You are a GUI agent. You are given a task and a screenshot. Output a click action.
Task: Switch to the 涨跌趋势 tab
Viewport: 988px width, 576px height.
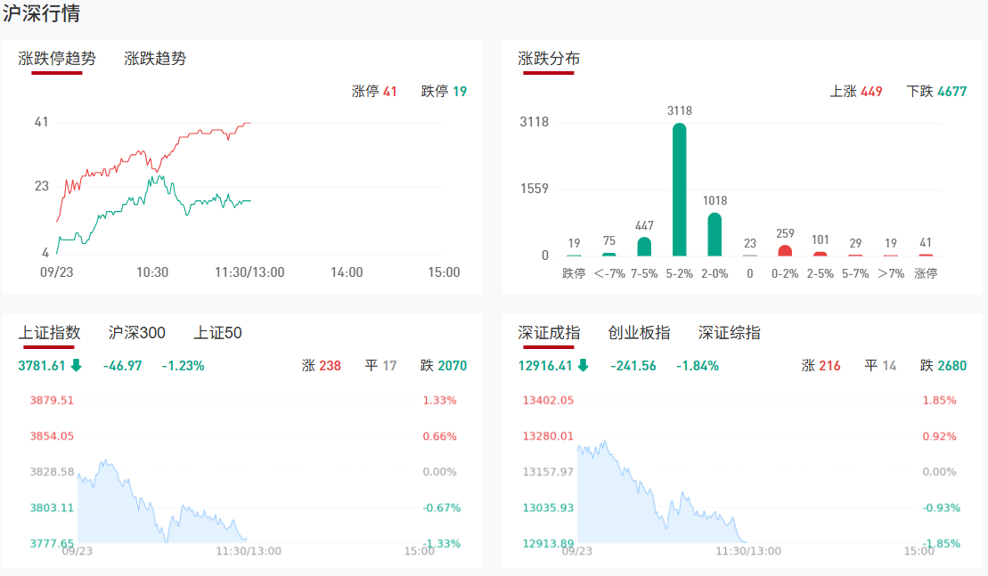(155, 59)
